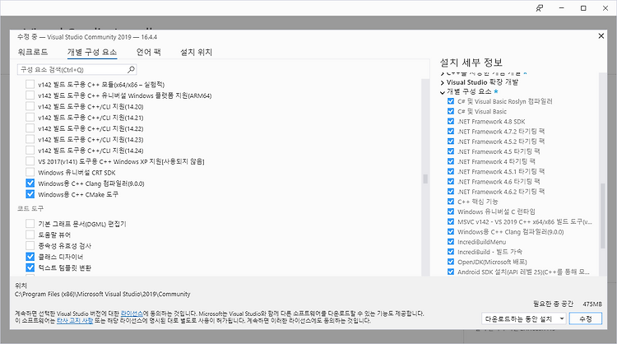Uncheck C# 및 Visual Basic Roslyn 컴파일러
617x344 pixels.
[451, 101]
